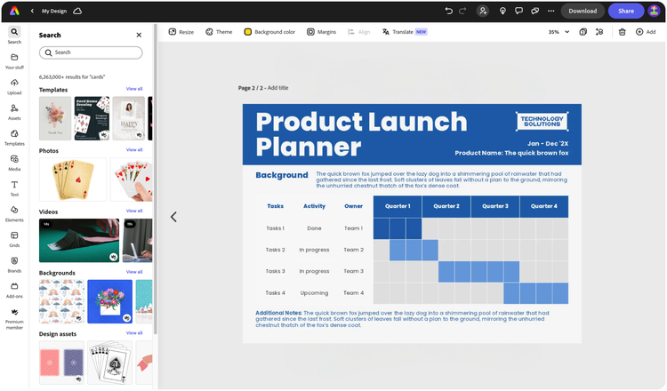Image resolution: width=667 pixels, height=391 pixels.
Task: Click the Add title page label
Action: coord(277,88)
